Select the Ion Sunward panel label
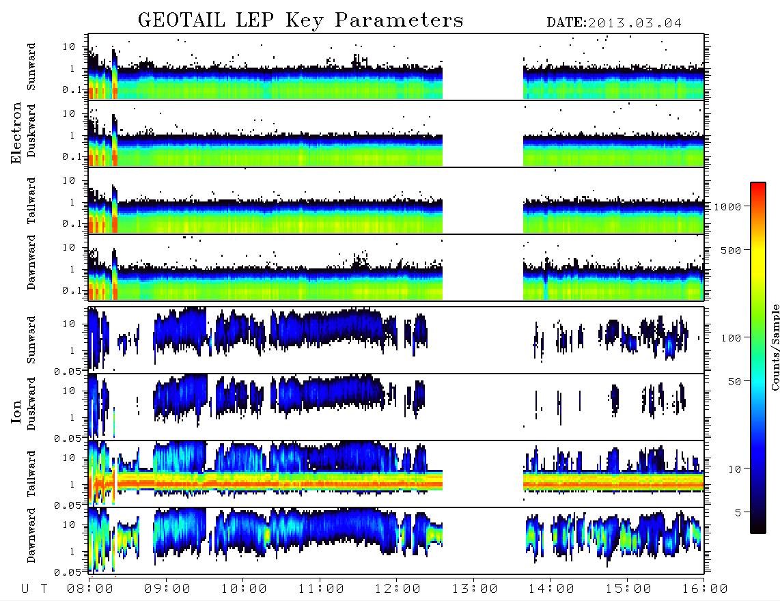Image resolution: width=780 pixels, height=601 pixels. (x=31, y=340)
